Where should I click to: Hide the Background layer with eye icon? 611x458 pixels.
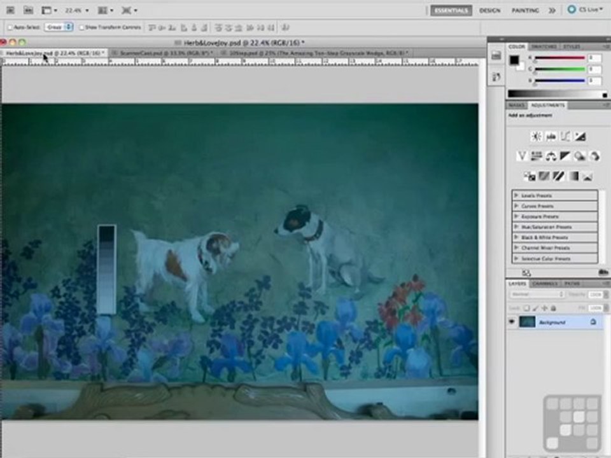point(512,322)
